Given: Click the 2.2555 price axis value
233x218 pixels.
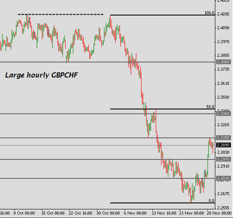Looking at the screenshot, I should pos(223,208).
